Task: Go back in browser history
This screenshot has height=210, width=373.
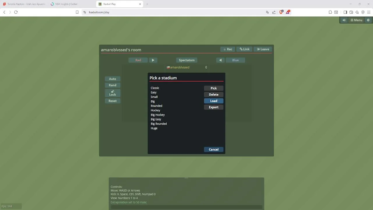Action: click(4, 12)
